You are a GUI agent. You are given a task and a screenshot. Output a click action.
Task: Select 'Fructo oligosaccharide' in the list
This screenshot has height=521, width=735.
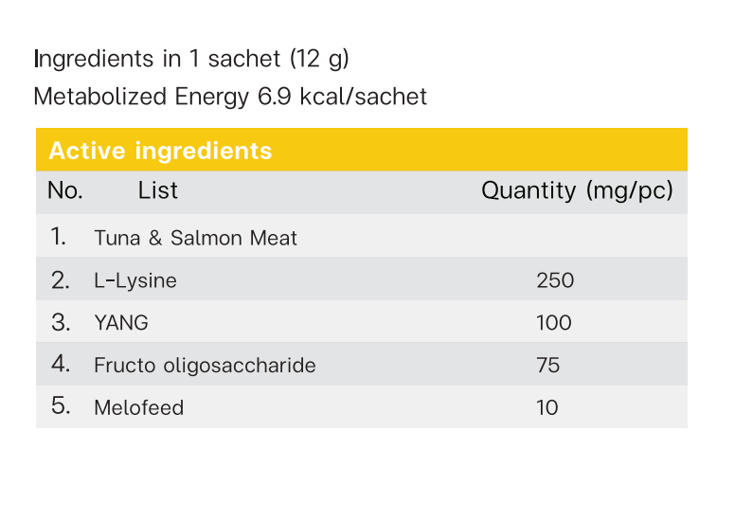click(205, 366)
